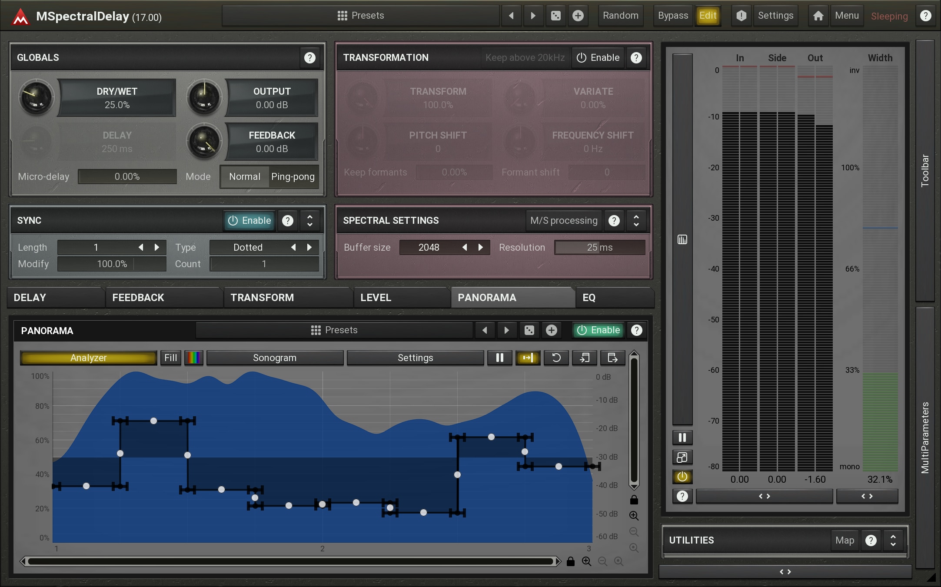
Task: Click the spectrum color bars icon
Action: [x=194, y=358]
